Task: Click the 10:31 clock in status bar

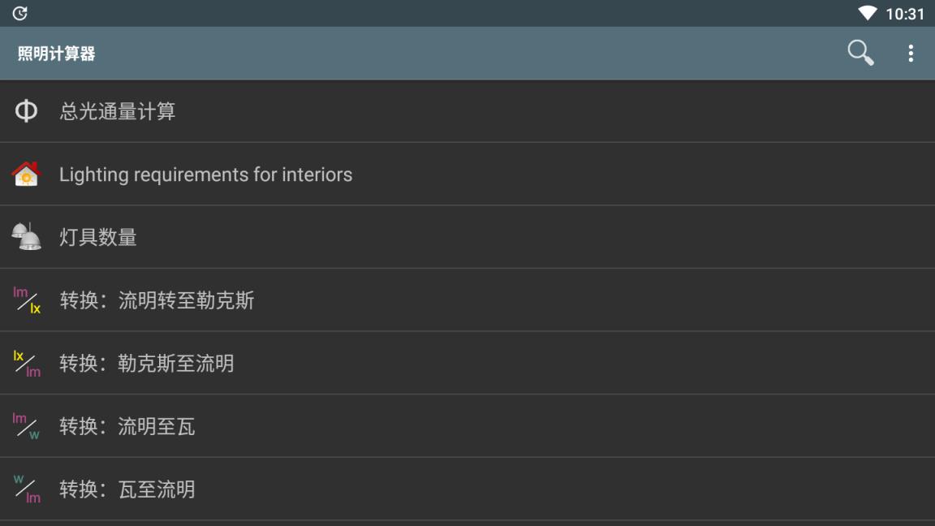Action: point(905,14)
